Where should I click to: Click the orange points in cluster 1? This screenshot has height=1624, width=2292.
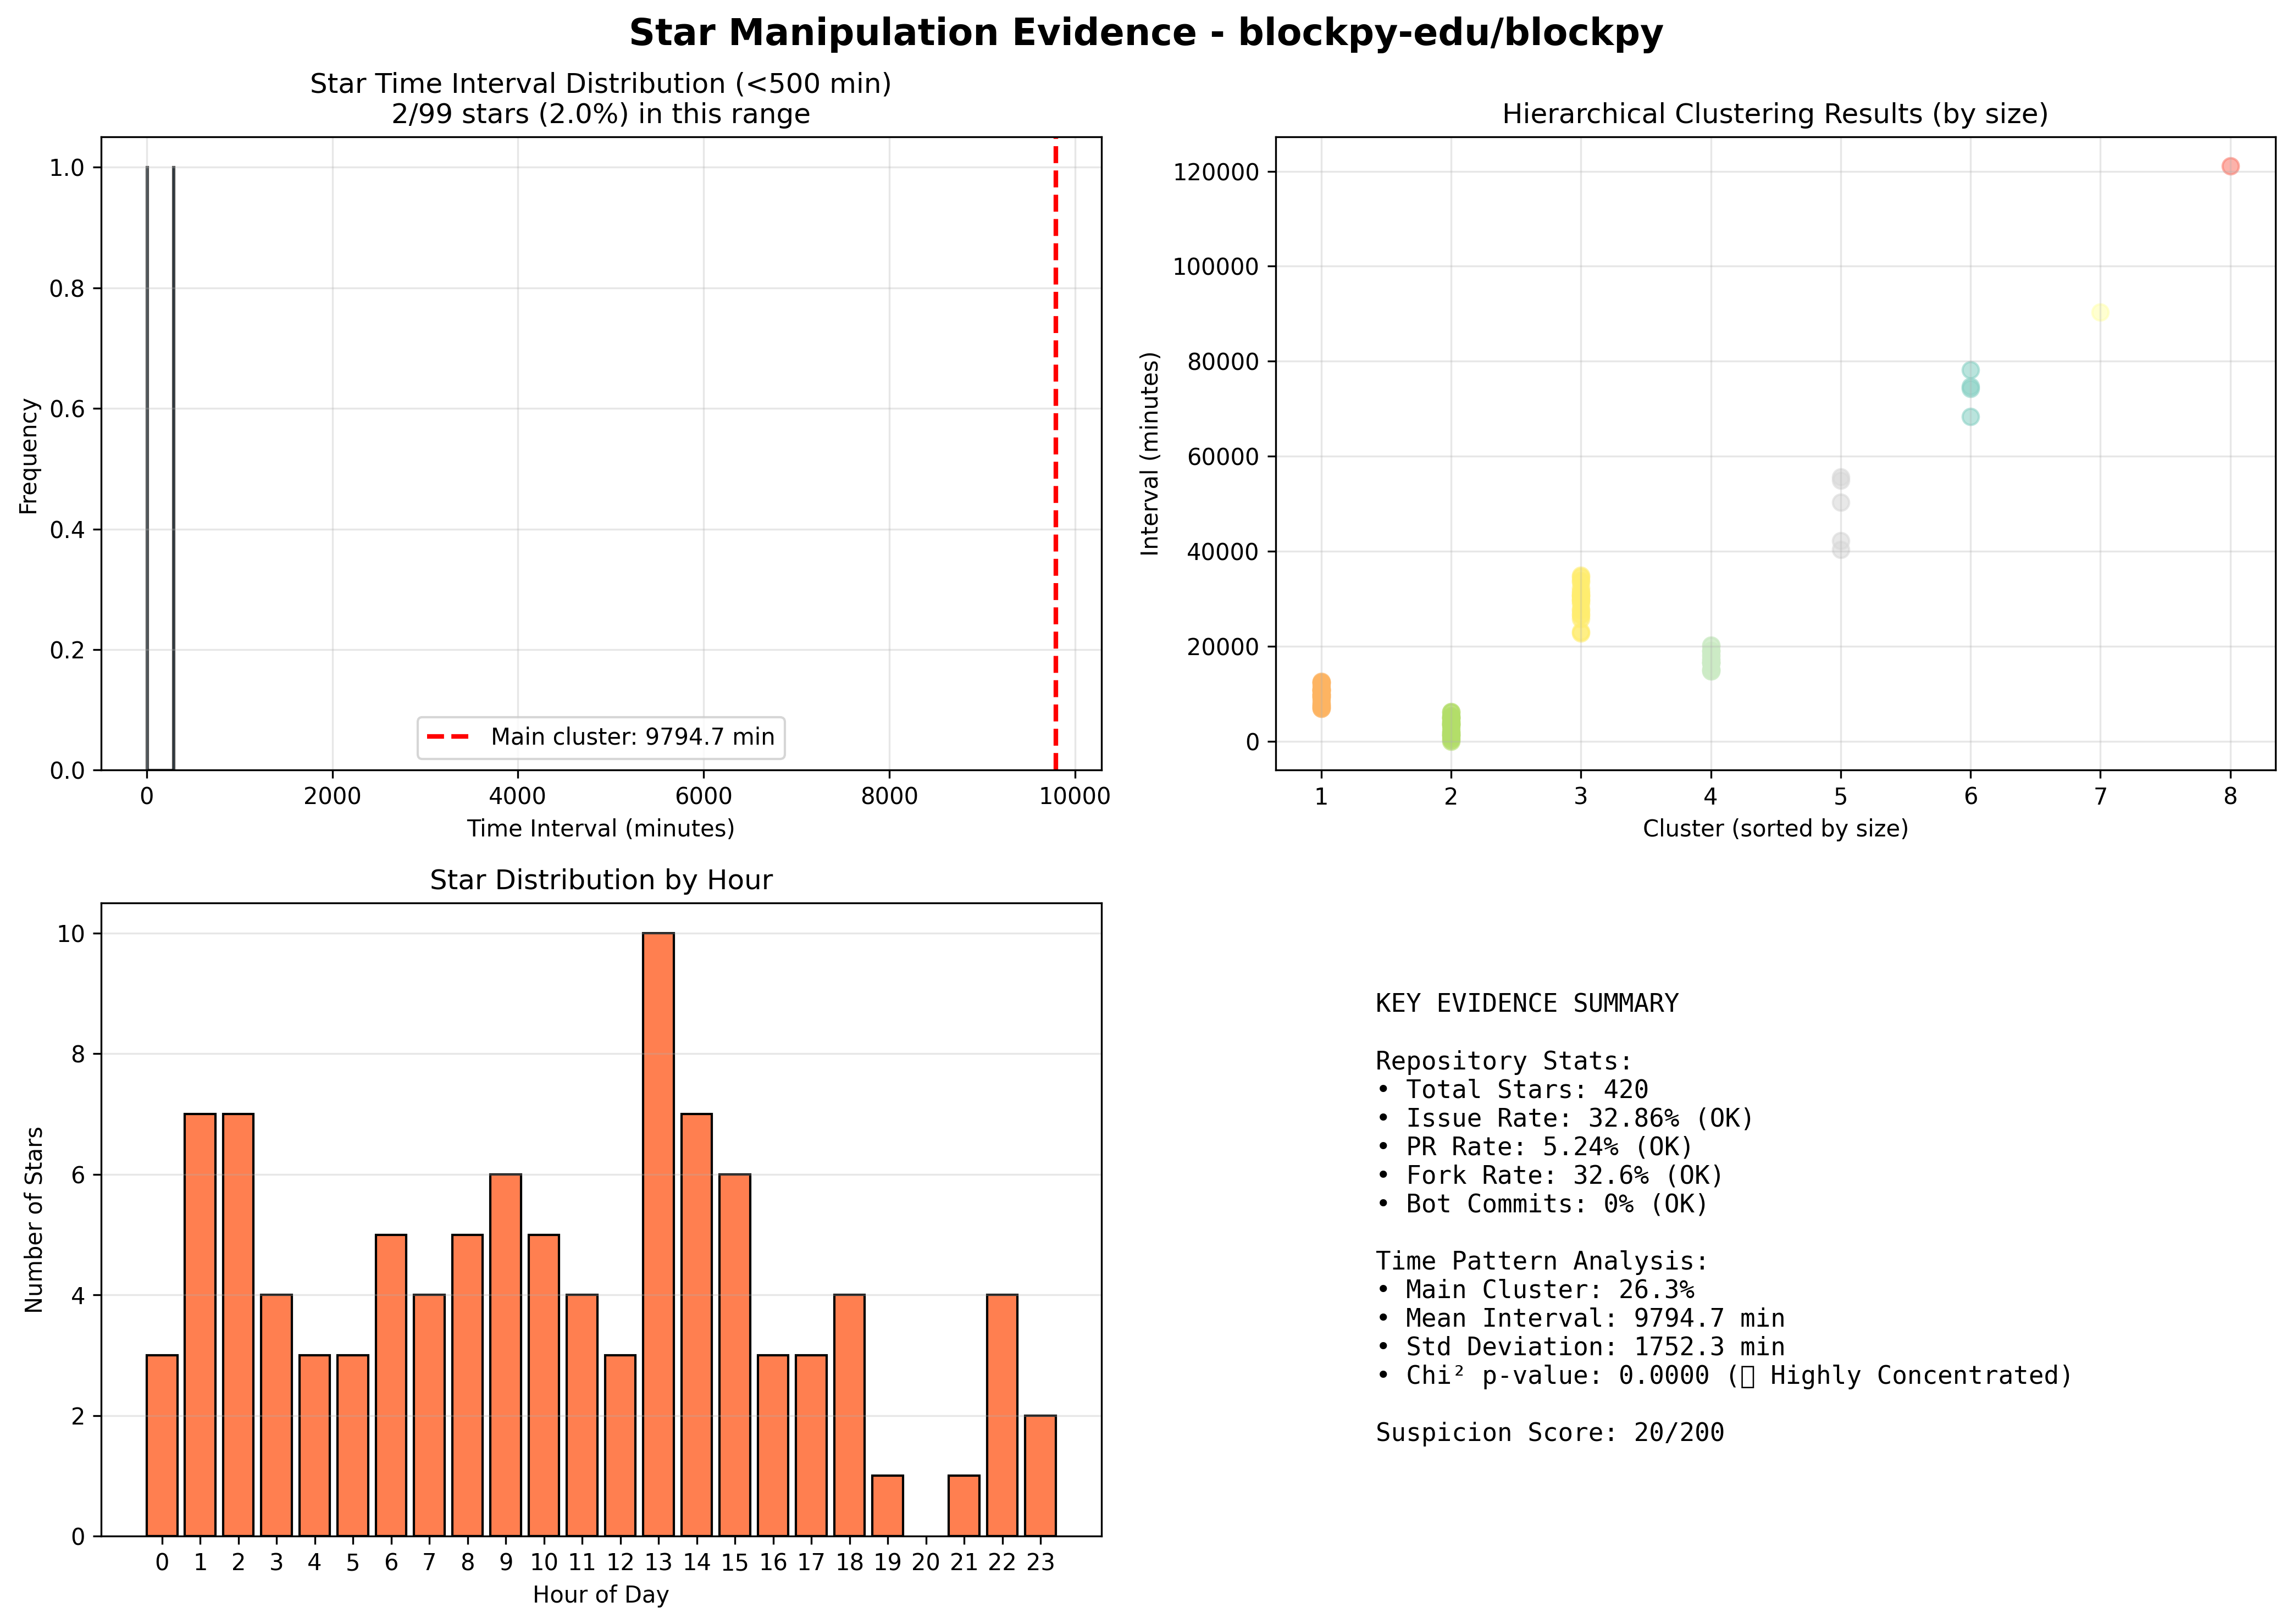(1321, 695)
